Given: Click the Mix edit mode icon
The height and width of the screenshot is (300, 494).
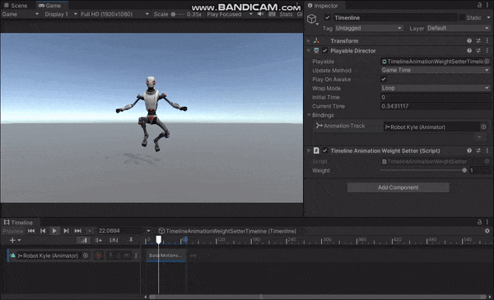Looking at the screenshot, I should tap(83, 240).
